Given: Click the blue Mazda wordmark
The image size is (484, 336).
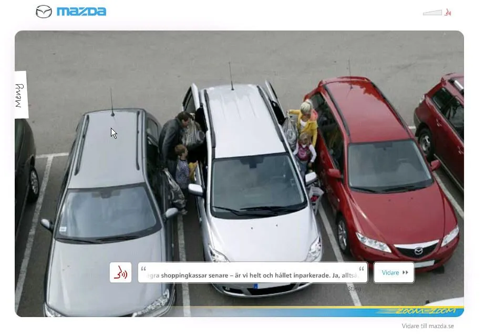Looking at the screenshot, I should (x=81, y=12).
